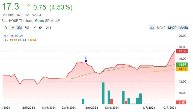Image resolution: width=193 pixels, height=112 pixels.
Task: Click the area chart type icon
Action: pos(152,28)
